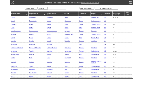Open AUS acronym link

click(105, 62)
